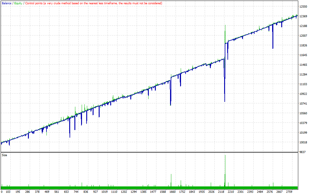Click the 12007 balance axis label
The width and height of the screenshot is (311, 194).
(303, 36)
